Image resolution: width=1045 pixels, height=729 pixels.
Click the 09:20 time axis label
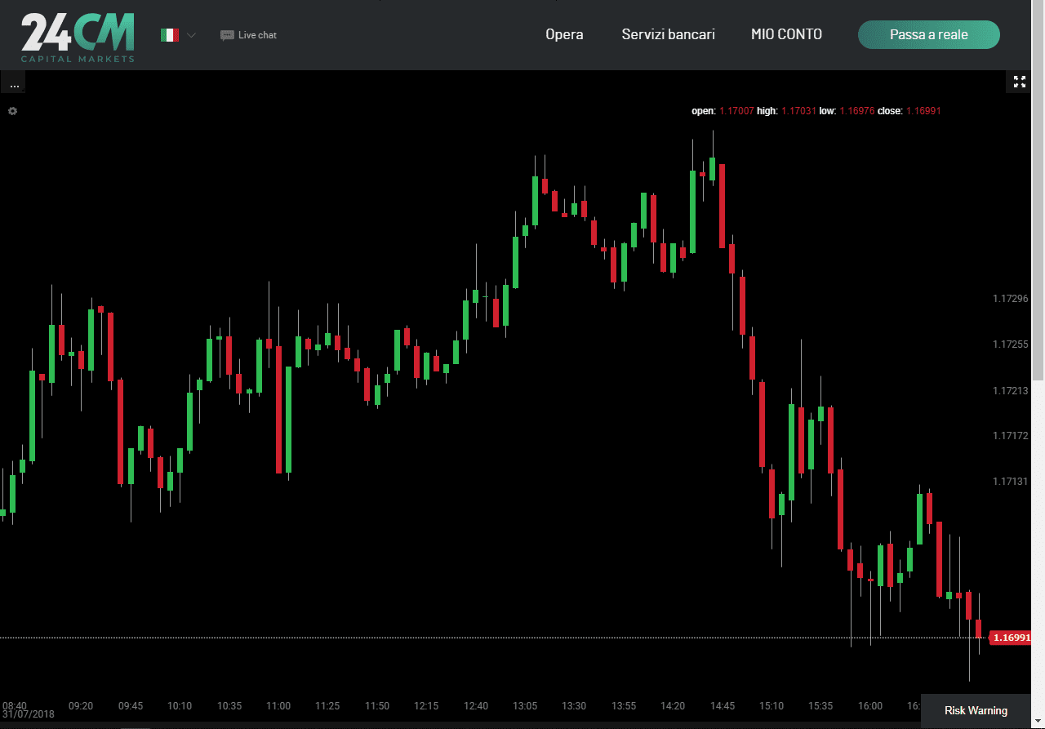pyautogui.click(x=81, y=705)
